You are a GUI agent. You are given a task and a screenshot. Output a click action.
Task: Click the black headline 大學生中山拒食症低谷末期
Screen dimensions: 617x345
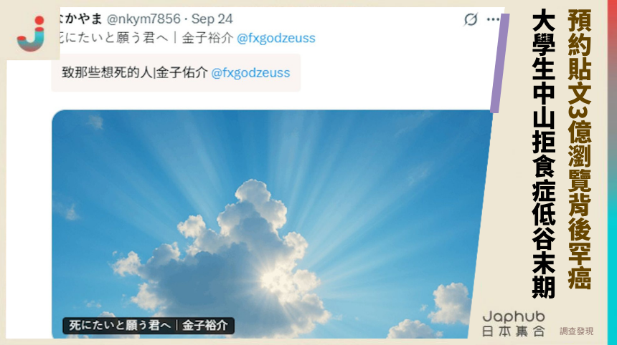pos(543,154)
